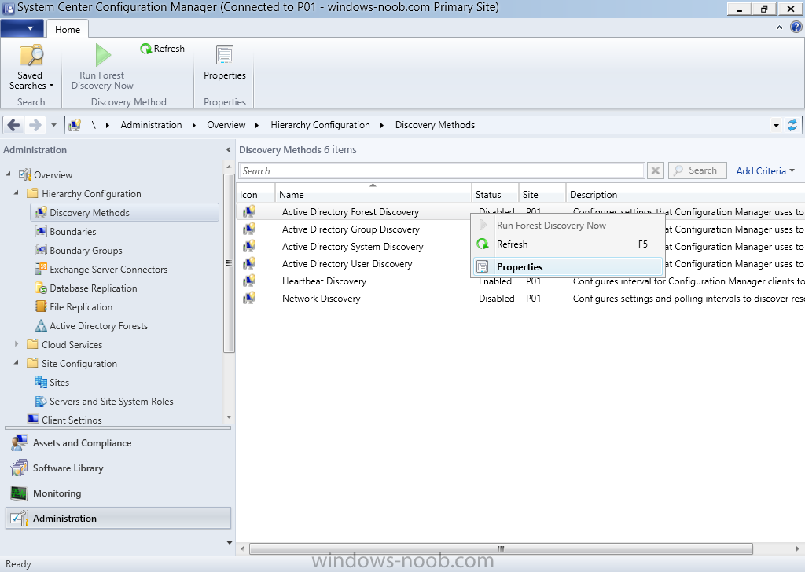Screen dimensions: 805x572
Task: Click Active Directory System Discovery row icon
Action: coord(249,246)
